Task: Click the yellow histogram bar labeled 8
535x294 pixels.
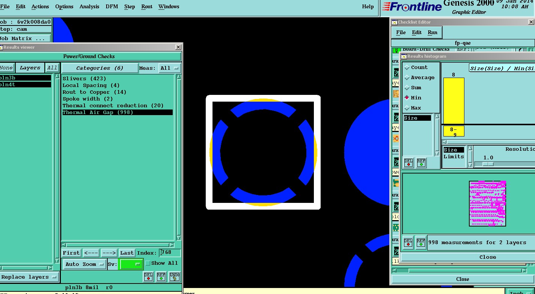Action: pos(454,101)
